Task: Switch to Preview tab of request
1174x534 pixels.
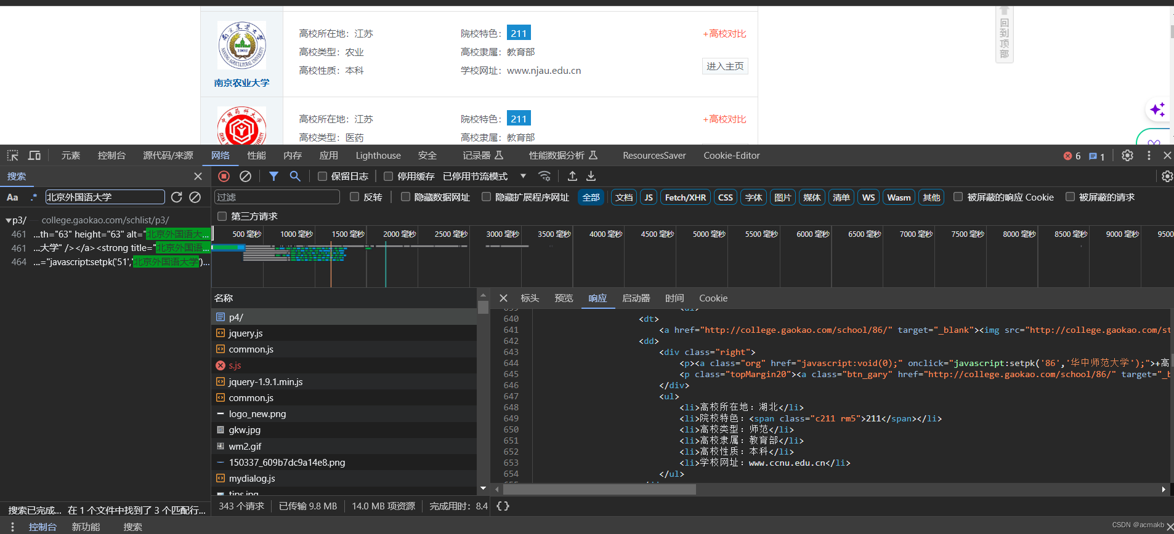Action: click(564, 298)
